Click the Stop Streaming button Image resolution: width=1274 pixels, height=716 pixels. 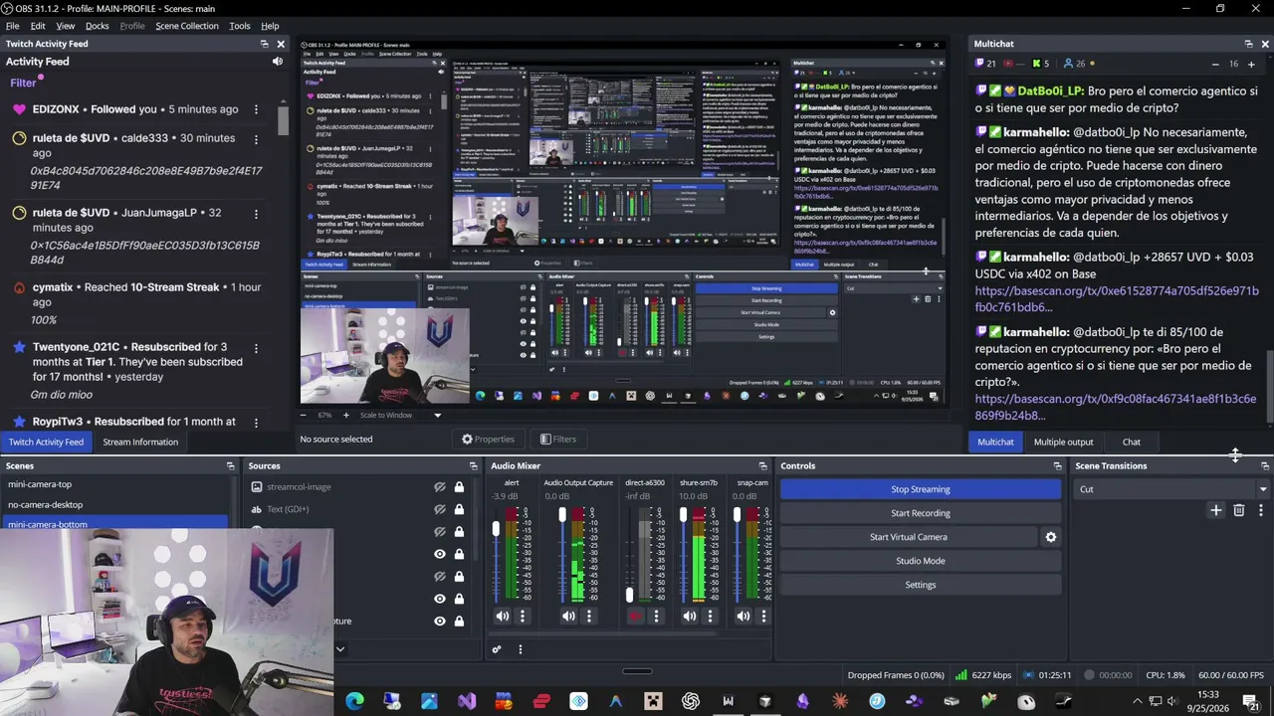(921, 489)
